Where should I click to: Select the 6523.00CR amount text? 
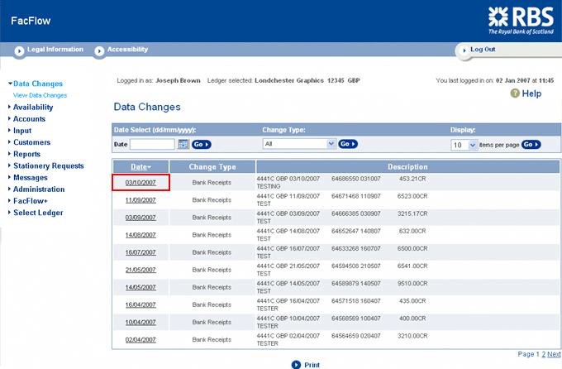tap(412, 196)
